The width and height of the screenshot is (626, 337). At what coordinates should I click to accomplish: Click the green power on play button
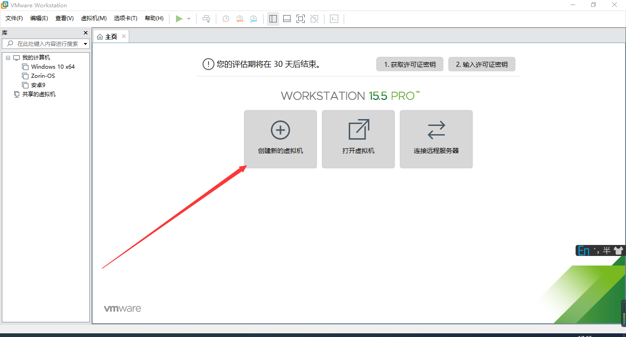coord(179,19)
